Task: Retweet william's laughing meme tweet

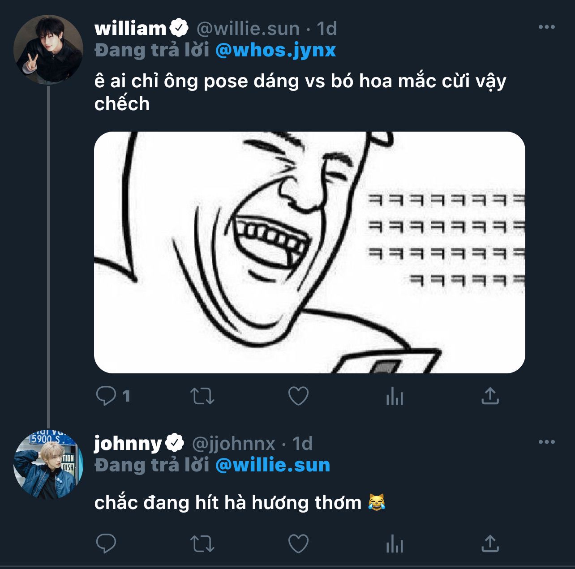Action: click(202, 396)
